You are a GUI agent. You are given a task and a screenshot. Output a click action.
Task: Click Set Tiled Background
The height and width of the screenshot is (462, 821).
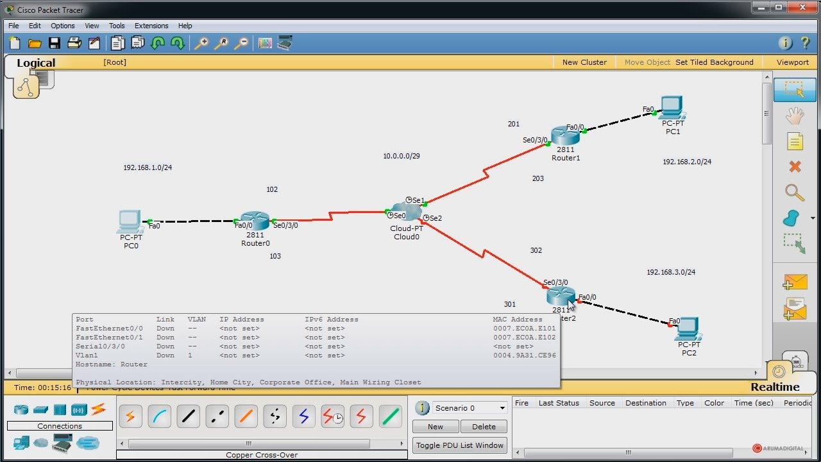click(x=715, y=62)
